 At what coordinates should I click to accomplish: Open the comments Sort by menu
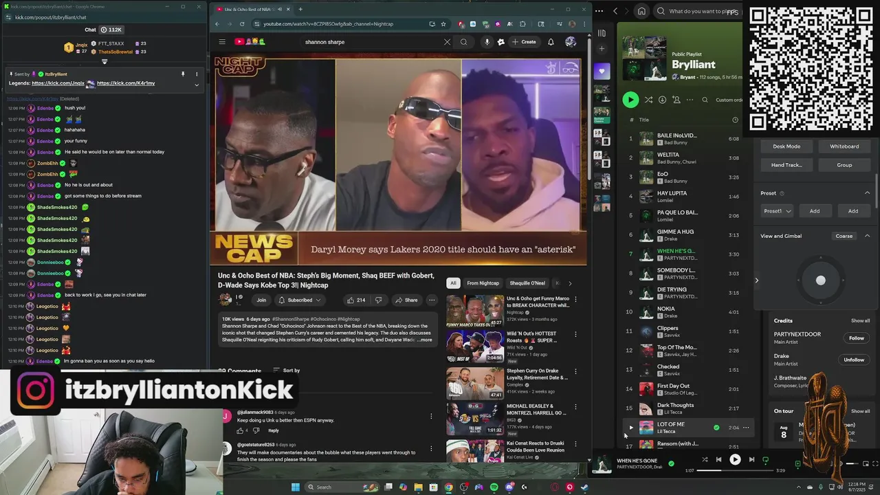286,371
